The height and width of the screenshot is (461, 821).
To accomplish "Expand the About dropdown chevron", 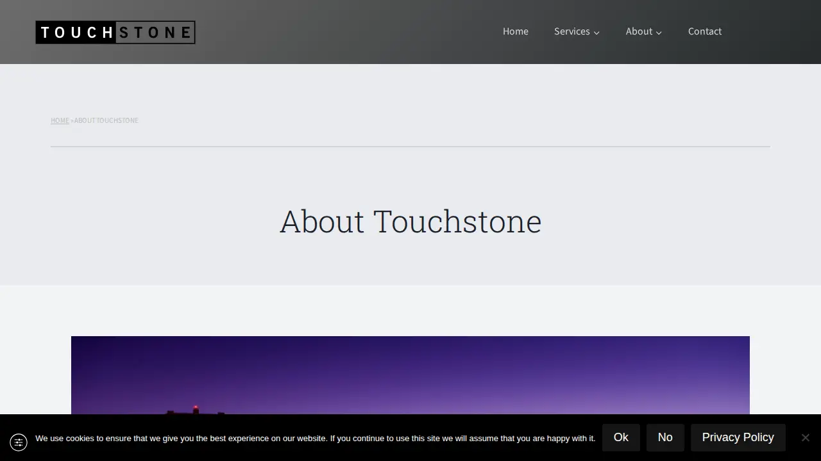I will click(659, 33).
